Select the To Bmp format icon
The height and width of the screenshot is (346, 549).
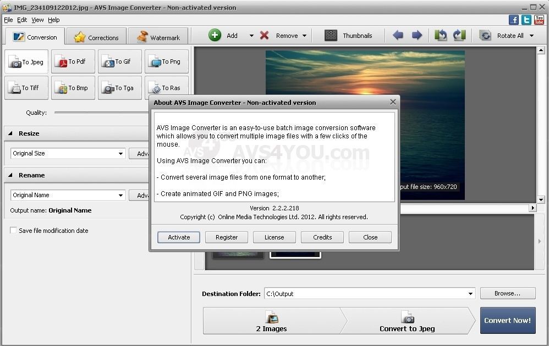(73, 88)
